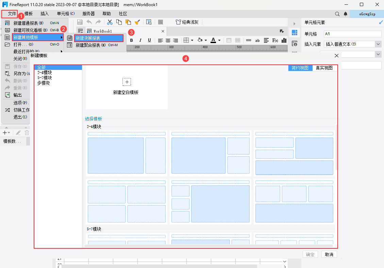Switch to 真实视图 view
The width and height of the screenshot is (384, 268).
coord(324,68)
